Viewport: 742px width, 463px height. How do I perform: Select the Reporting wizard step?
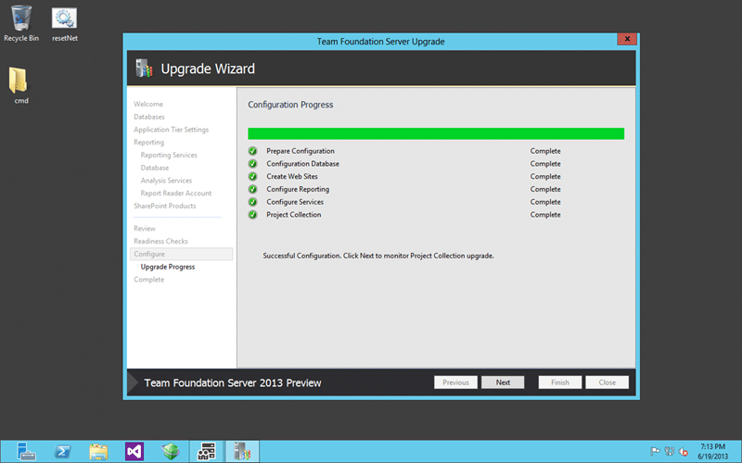pyautogui.click(x=148, y=143)
